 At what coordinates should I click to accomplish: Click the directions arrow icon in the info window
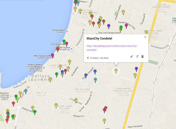[x=137, y=56]
